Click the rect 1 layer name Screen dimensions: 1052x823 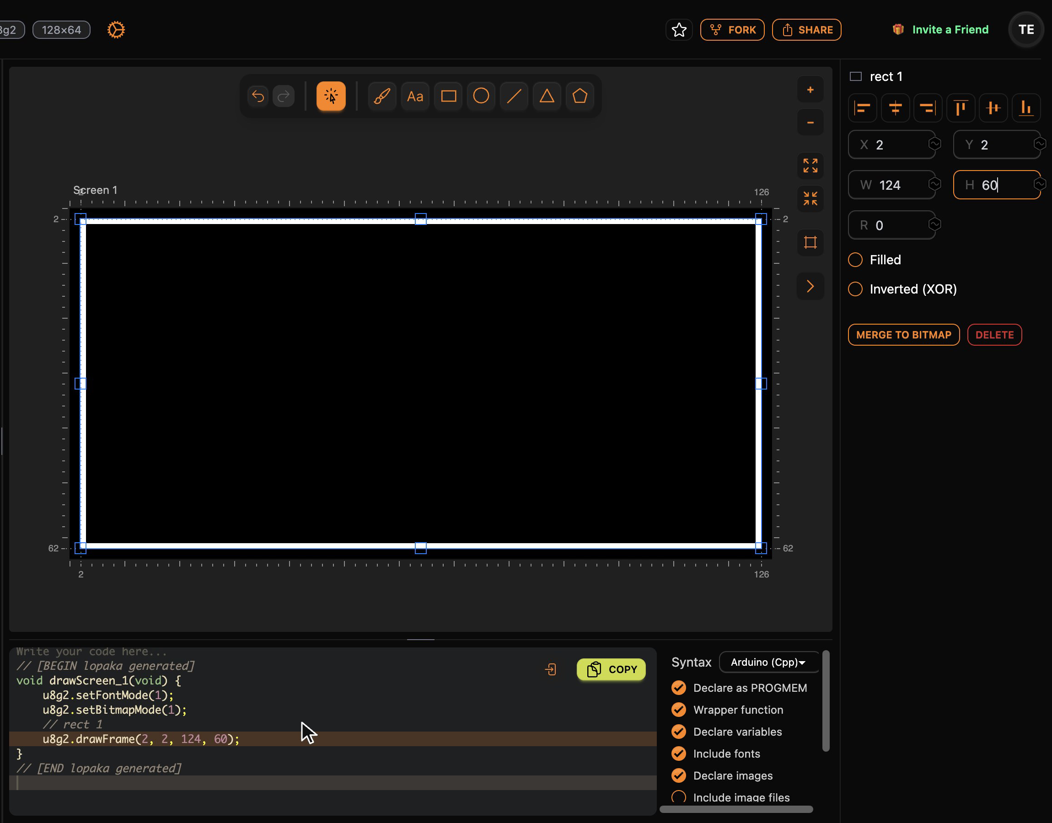886,77
